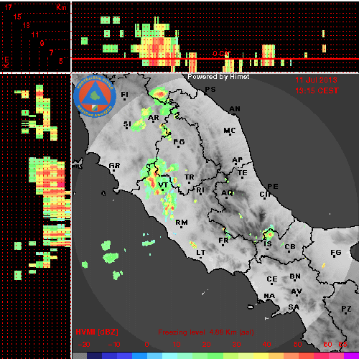Click the CB city label on the map
Screen dimensions: 359x359
tap(290, 247)
